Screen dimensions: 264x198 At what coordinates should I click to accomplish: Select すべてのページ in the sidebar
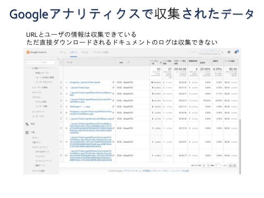(x=42, y=152)
